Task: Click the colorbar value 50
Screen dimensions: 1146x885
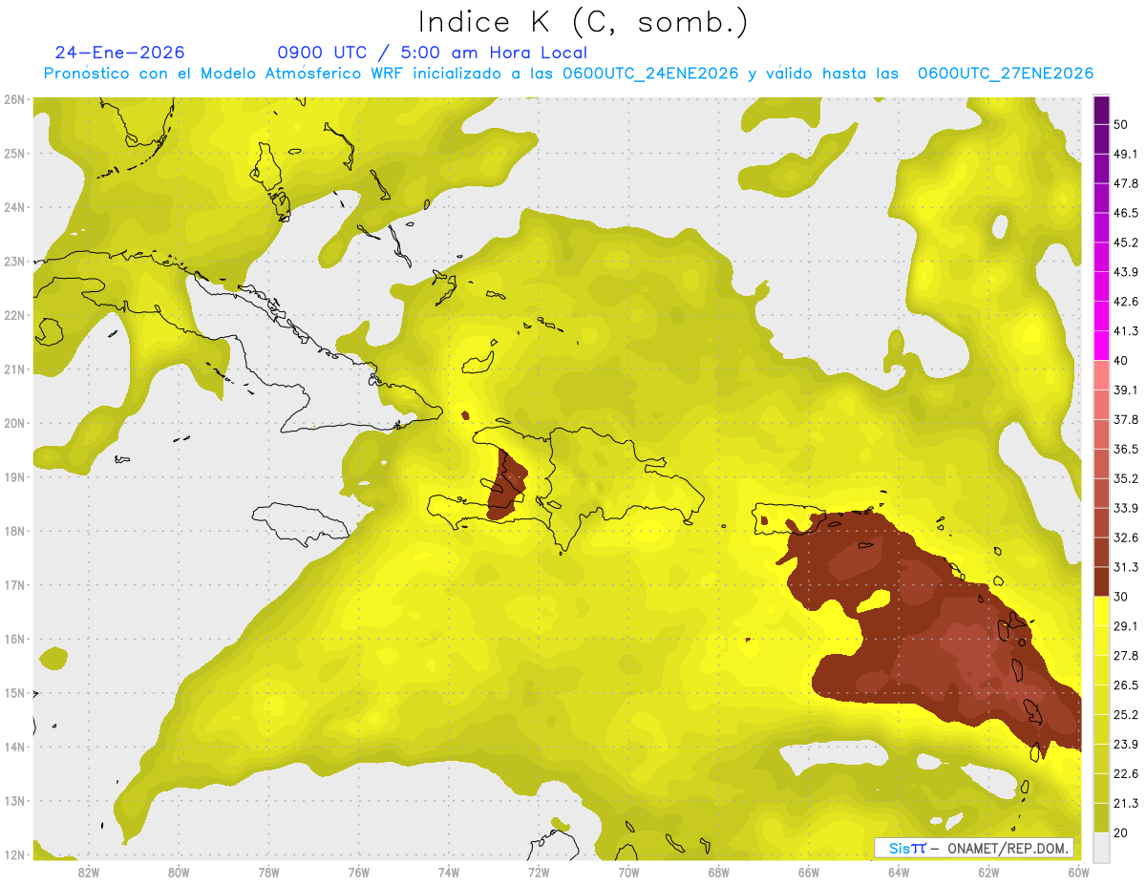Action: pyautogui.click(x=1122, y=124)
